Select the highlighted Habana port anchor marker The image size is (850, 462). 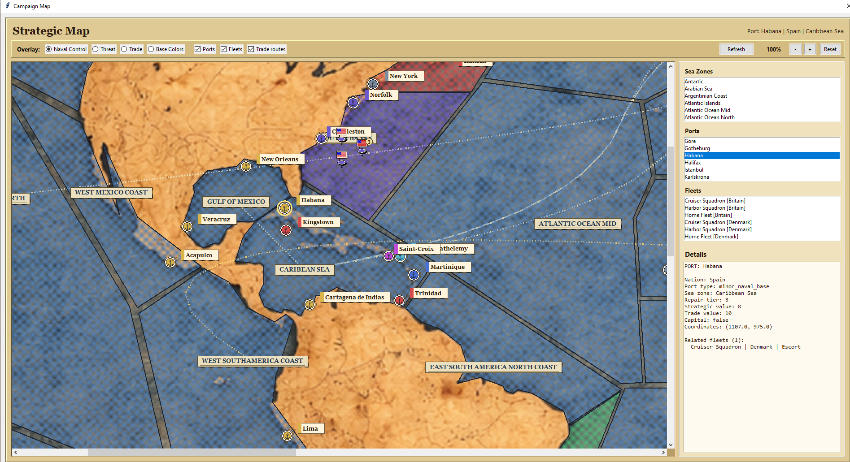(284, 208)
